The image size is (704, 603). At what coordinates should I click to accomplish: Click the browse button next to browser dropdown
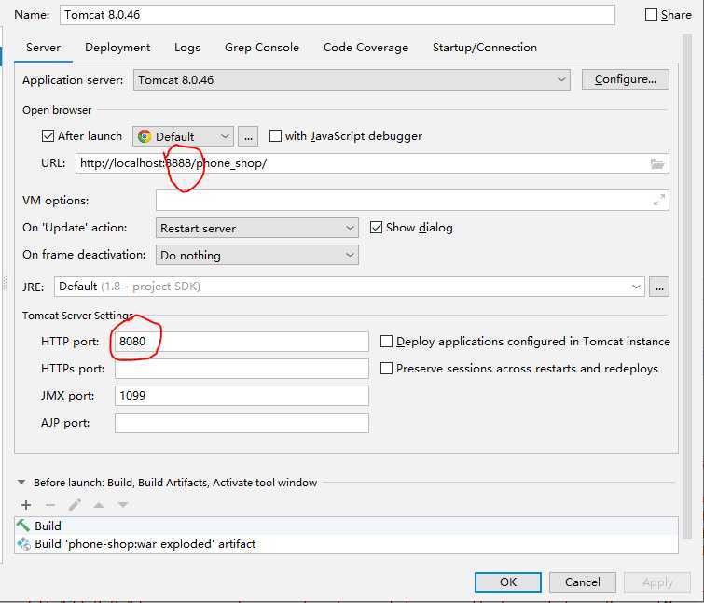pos(248,136)
